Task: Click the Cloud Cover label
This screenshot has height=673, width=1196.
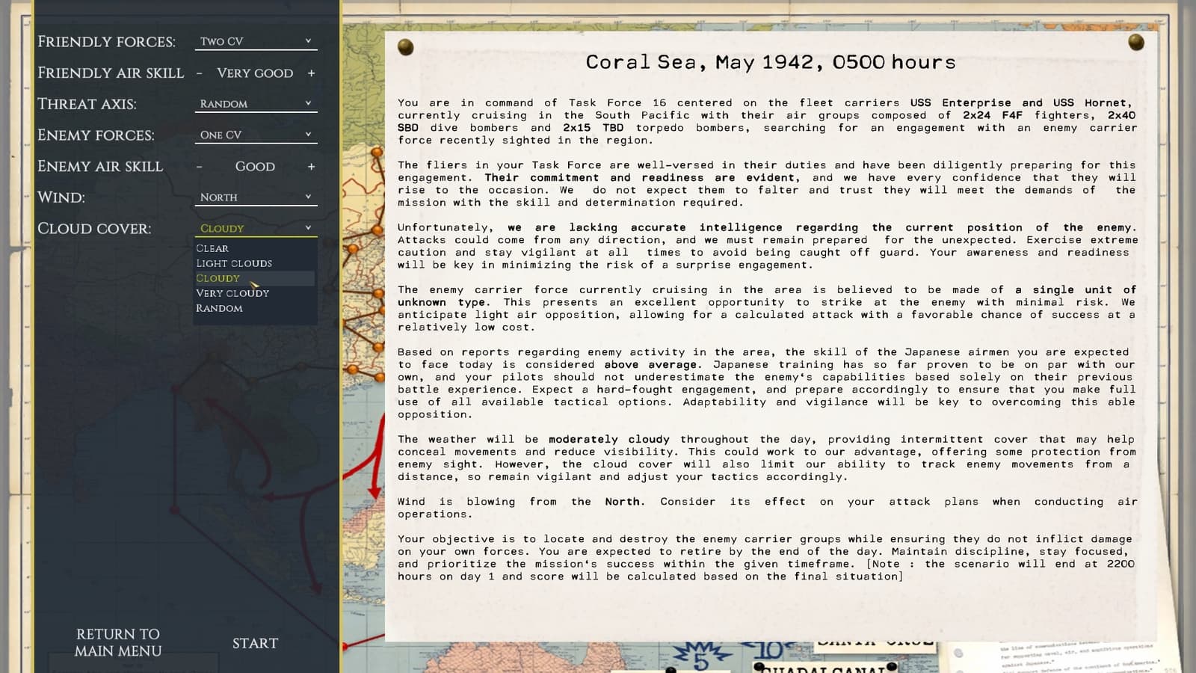Action: tap(94, 229)
